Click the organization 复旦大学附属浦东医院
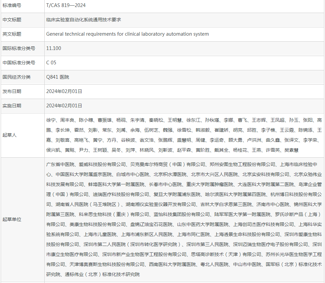 coord(177,195)
